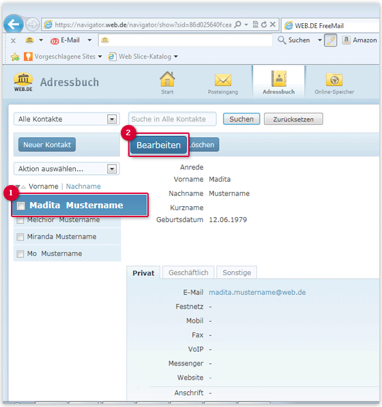Switch to the Geschäftlich tab
382x407 pixels.
click(188, 272)
